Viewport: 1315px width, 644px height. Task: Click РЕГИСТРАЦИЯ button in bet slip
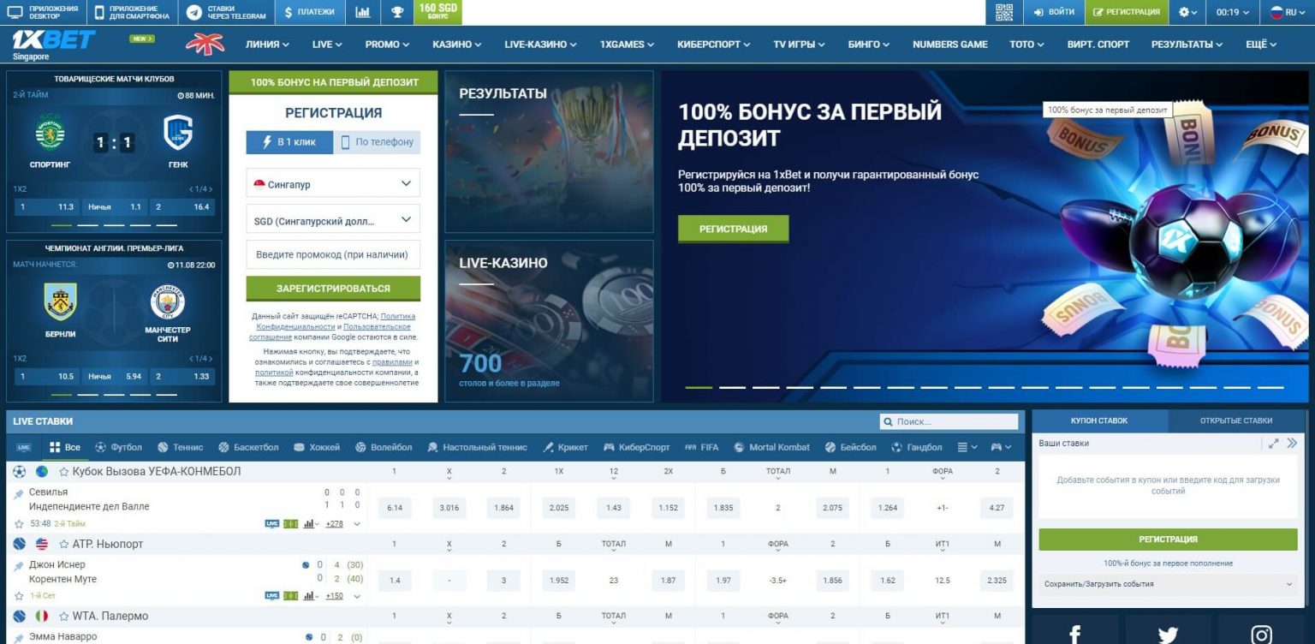click(x=1169, y=540)
